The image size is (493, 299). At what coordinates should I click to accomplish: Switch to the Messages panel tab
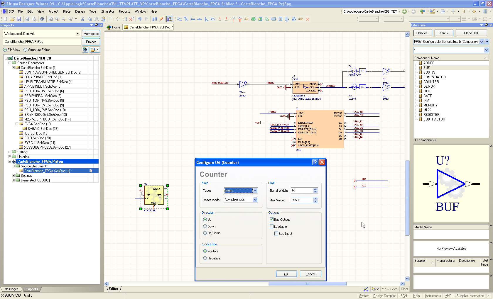[x=11, y=289]
